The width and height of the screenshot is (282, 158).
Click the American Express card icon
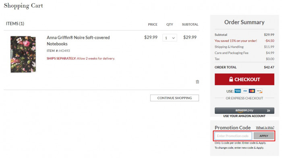tap(238, 91)
